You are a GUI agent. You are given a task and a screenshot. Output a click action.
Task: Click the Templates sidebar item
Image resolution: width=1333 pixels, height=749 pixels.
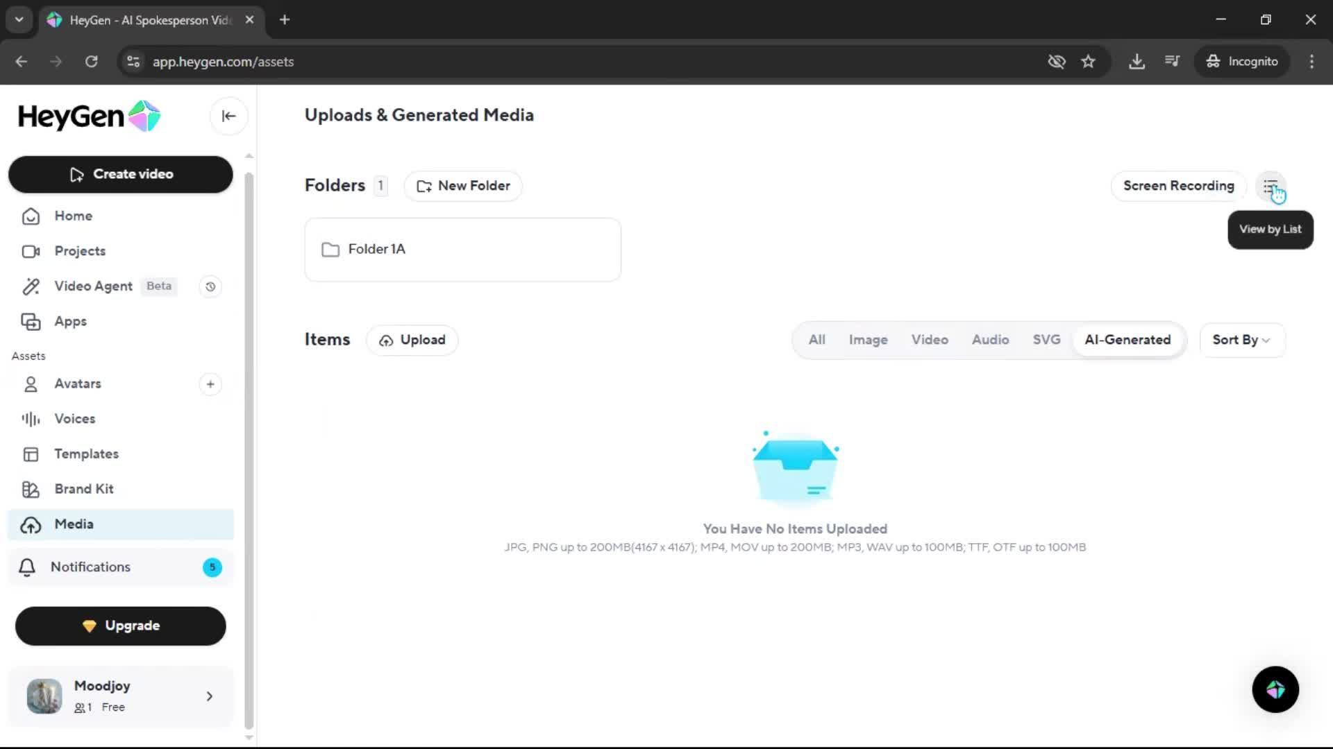(x=86, y=454)
